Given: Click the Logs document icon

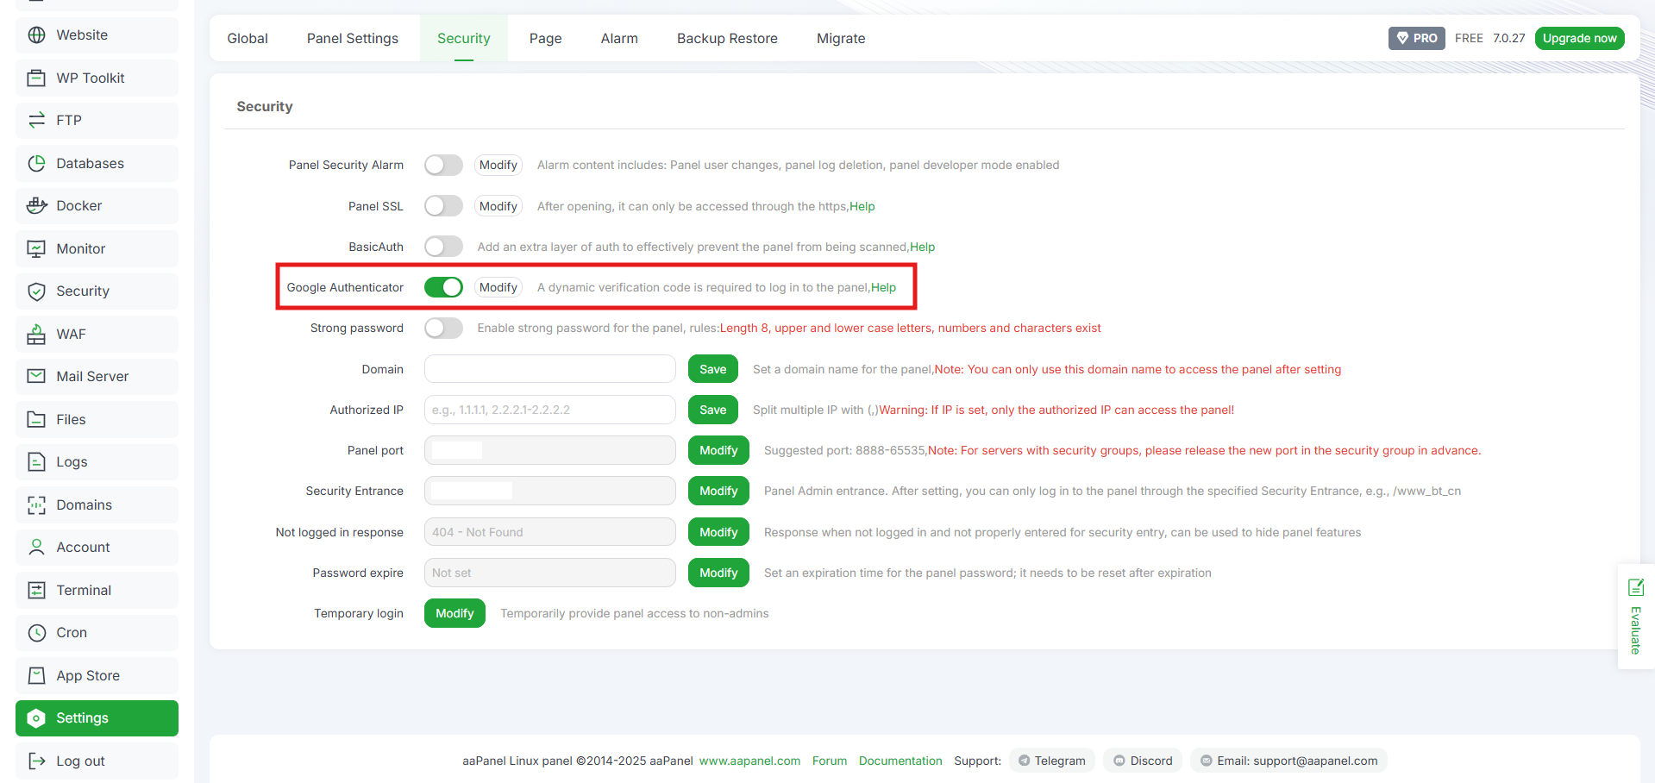Looking at the screenshot, I should coord(36,462).
